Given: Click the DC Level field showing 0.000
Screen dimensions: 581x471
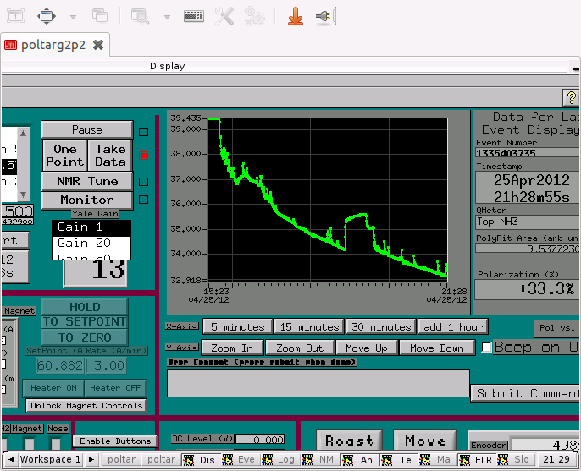Looking at the screenshot, I should click(260, 439).
